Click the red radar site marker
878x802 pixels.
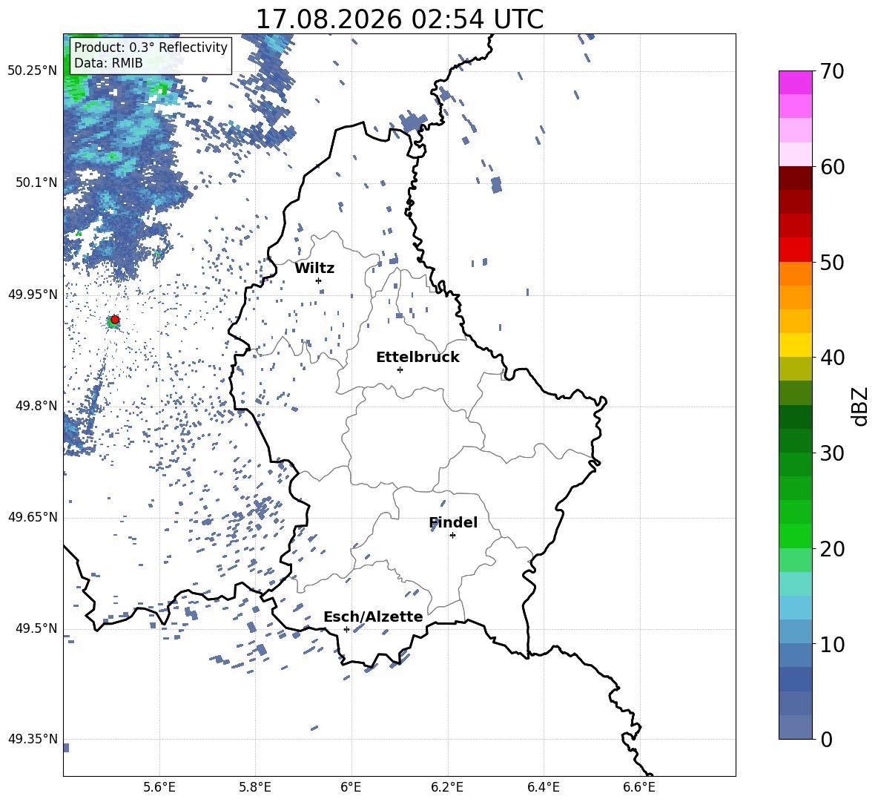[115, 319]
